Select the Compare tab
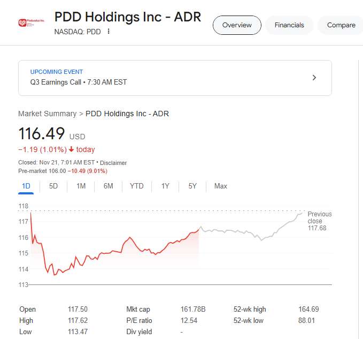The width and height of the screenshot is (363, 339). point(341,25)
